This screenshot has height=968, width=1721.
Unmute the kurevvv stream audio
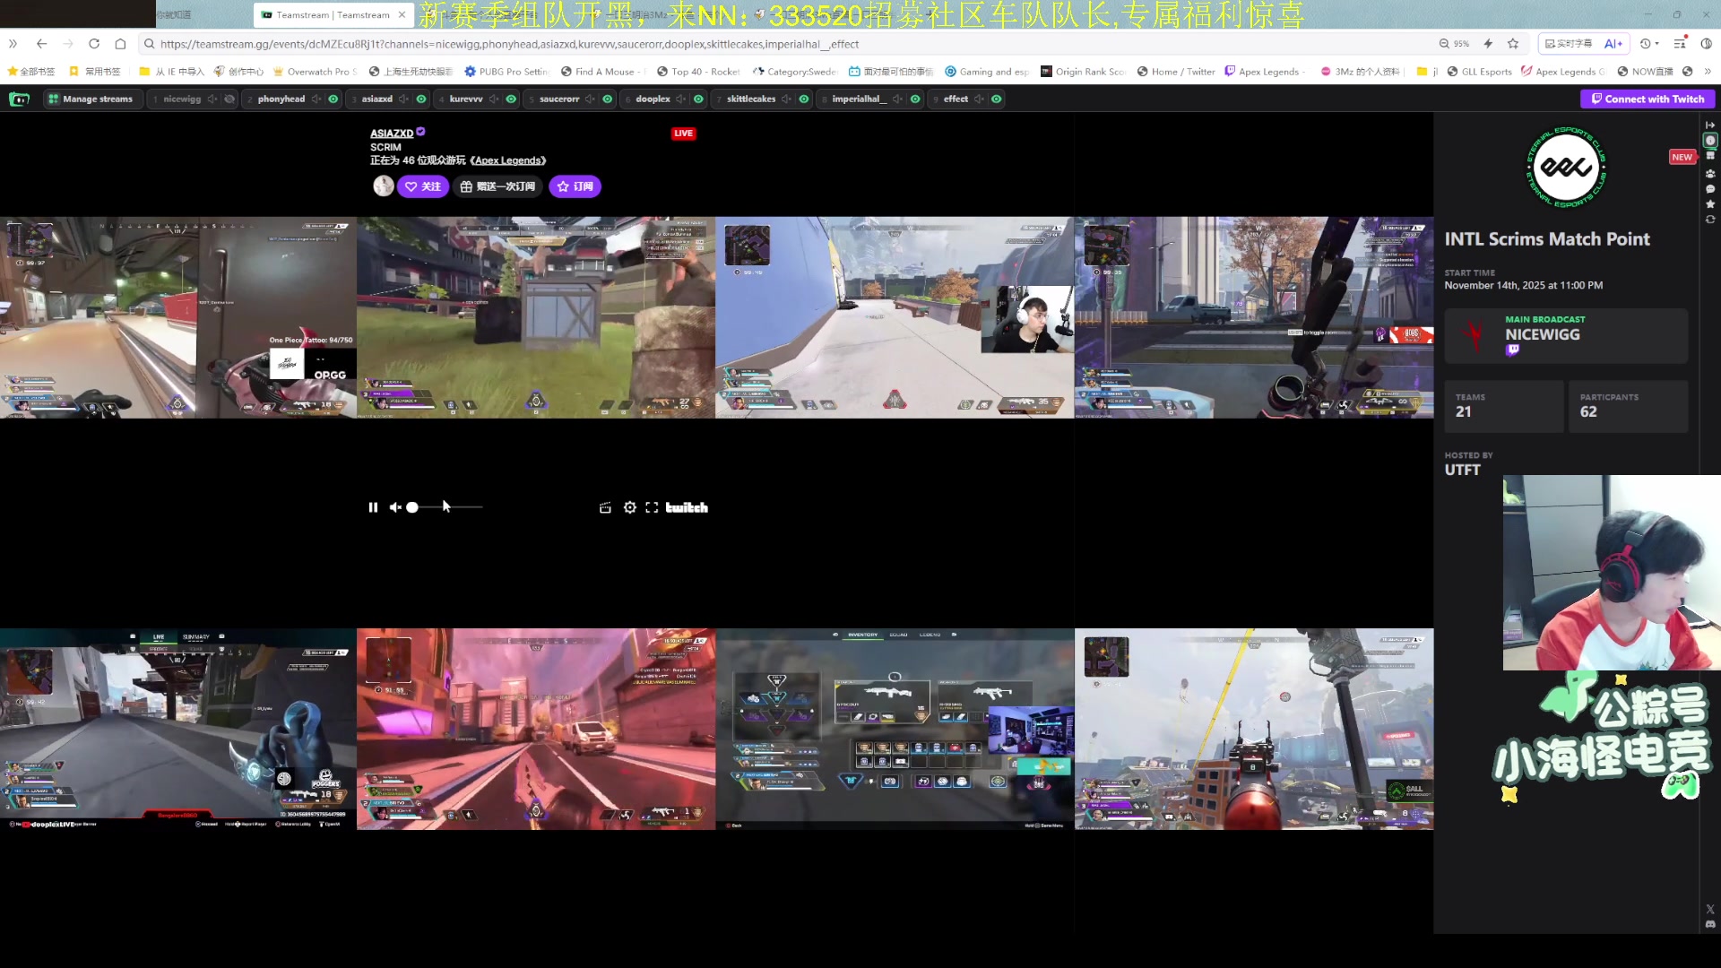click(494, 99)
